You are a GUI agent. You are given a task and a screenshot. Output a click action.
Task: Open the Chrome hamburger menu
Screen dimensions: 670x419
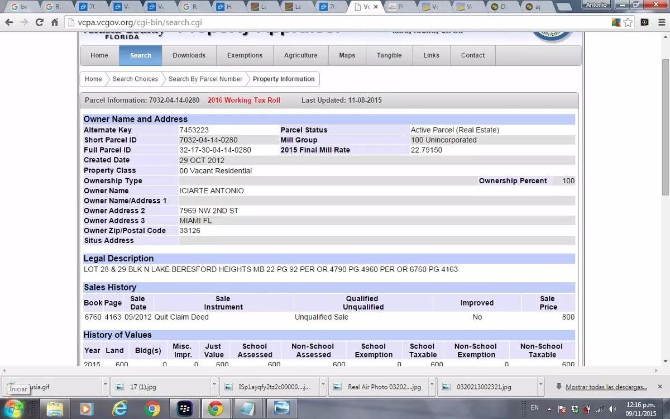(x=661, y=22)
